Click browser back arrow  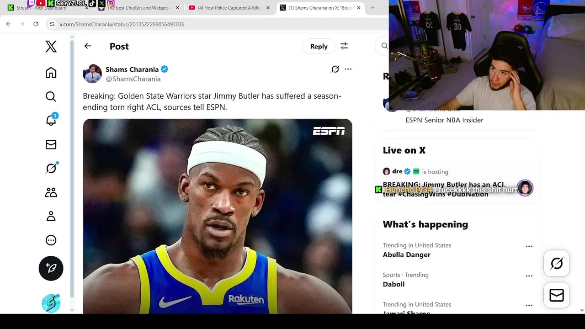(8, 24)
